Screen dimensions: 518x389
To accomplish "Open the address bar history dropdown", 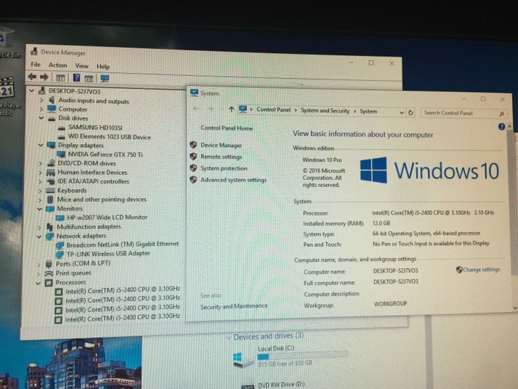I will 402,112.
